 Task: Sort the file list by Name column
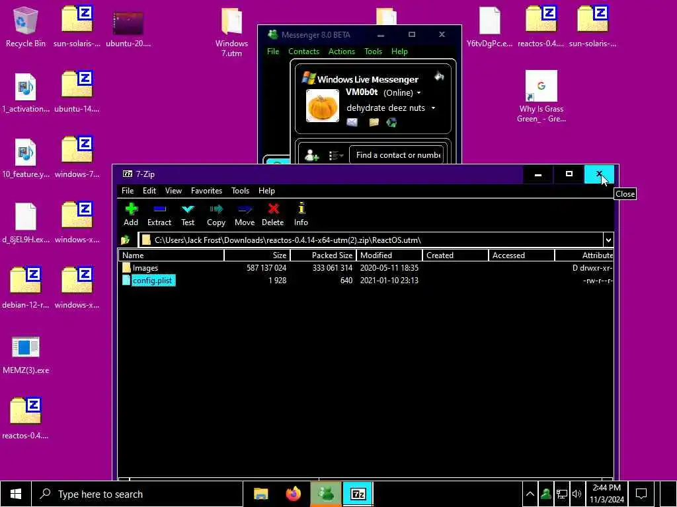tap(171, 255)
